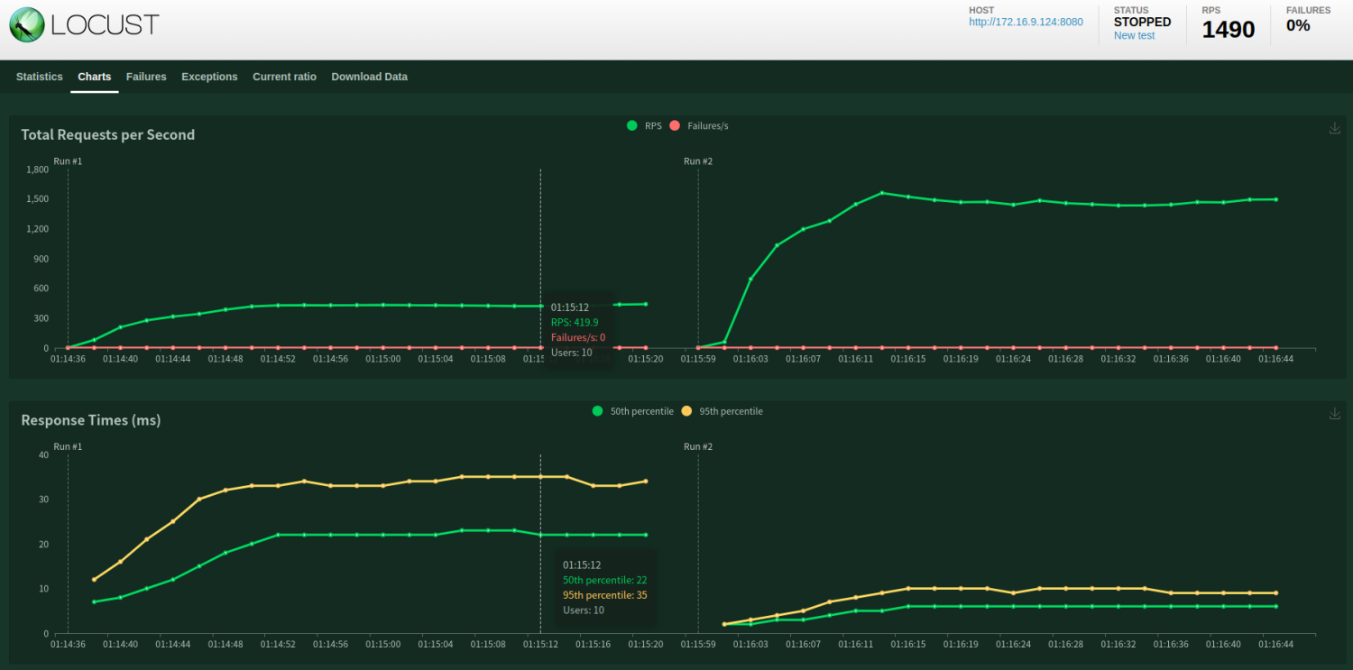The height and width of the screenshot is (670, 1353).
Task: Download the Requests per Second chart image
Action: click(x=1335, y=128)
